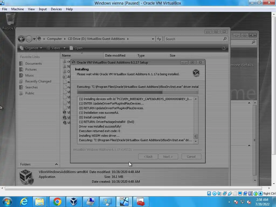The width and height of the screenshot is (276, 207).
Task: Click the refresh button beside address bar
Action: point(159,39)
